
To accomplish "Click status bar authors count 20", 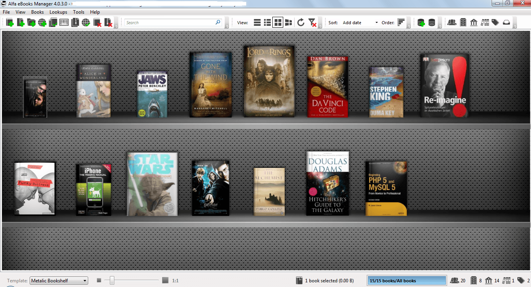I will 458,280.
